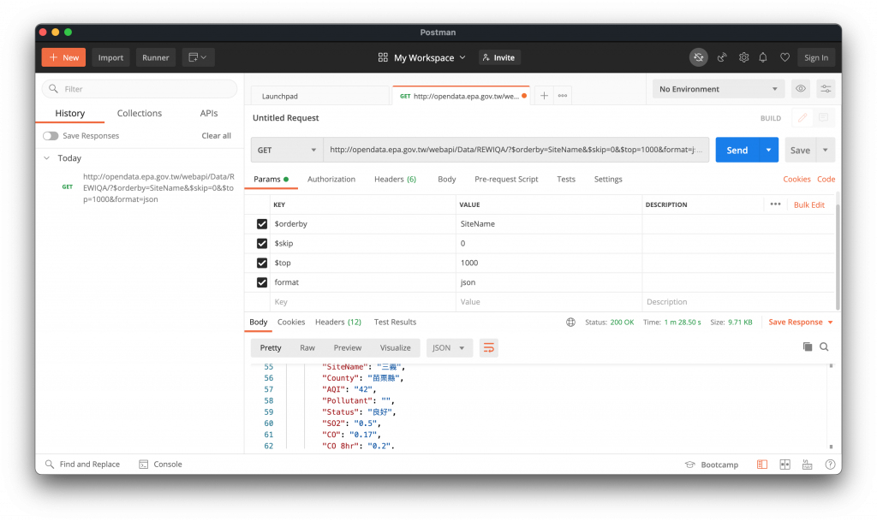Click the Code link
877x521 pixels.
pos(826,180)
